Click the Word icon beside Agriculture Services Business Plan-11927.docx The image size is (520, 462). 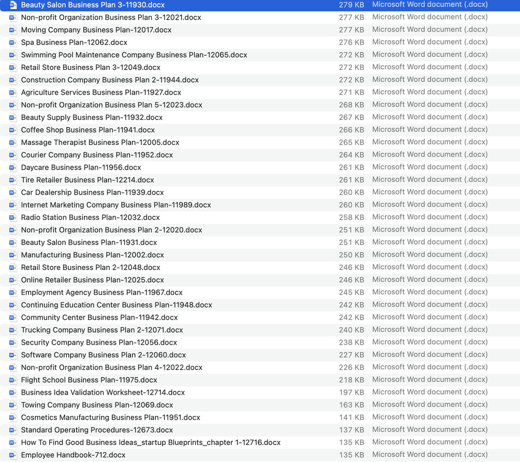tap(13, 93)
